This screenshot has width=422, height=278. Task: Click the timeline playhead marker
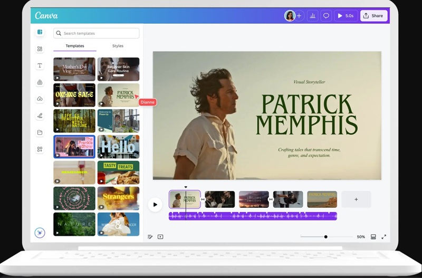186,187
